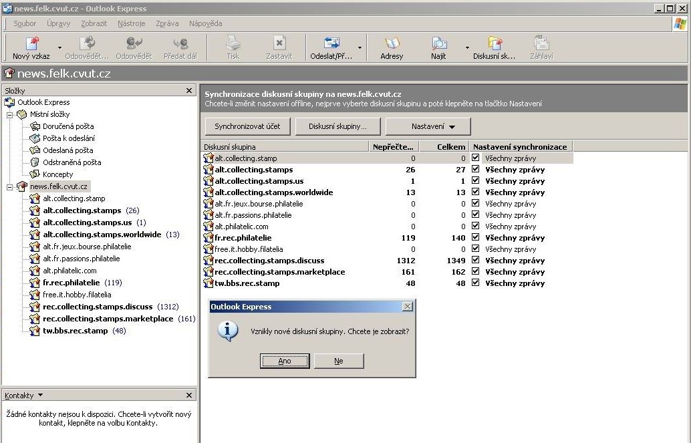The height and width of the screenshot is (443, 691).
Task: Open dropdown arrow next to Odeslat/Přijmout
Action: (360, 47)
